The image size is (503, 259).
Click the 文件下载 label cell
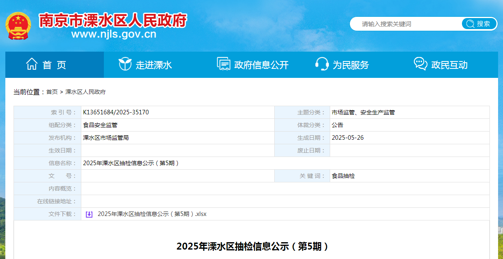coord(47,214)
